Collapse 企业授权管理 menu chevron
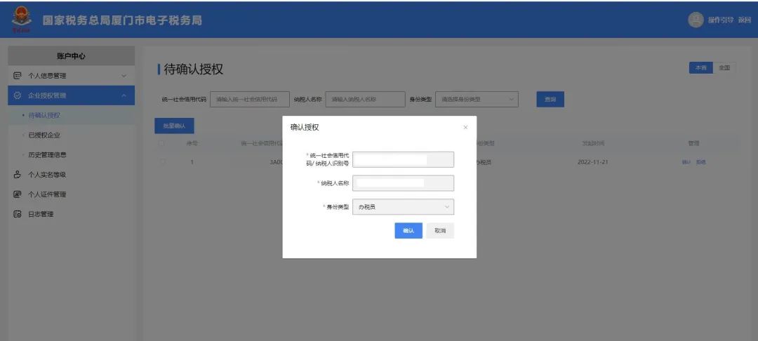This screenshot has width=758, height=341. [124, 95]
